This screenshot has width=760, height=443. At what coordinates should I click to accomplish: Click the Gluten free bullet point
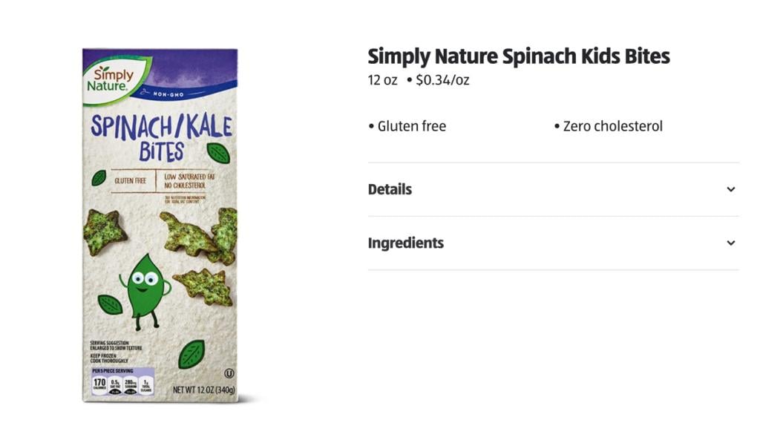pyautogui.click(x=408, y=126)
